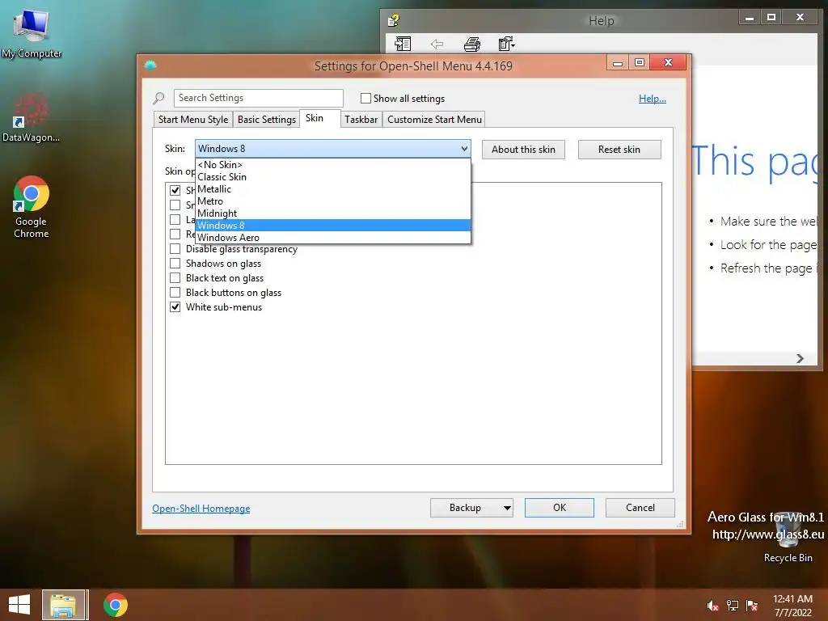Collapse the Skin combo box showing Windows 8
Viewport: 828px width, 621px height.
click(332, 149)
